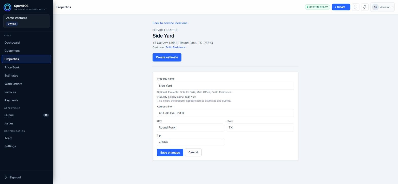
Task: Click the Cancel button
Action: coord(193,152)
